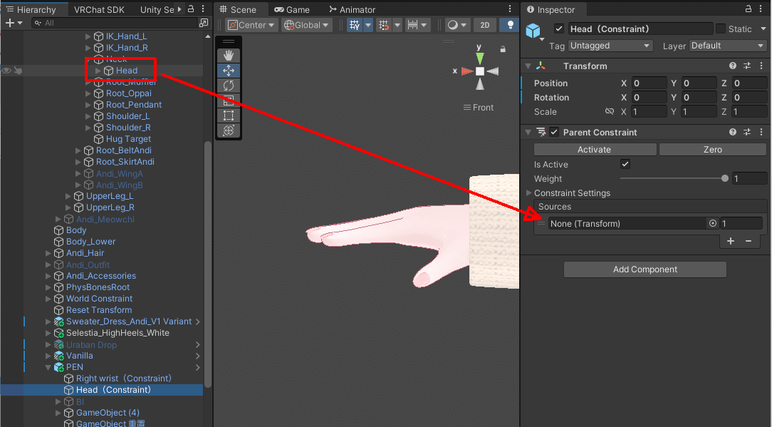
Task: Select the Rect transform tool in Scene toolbar
Action: pos(229,115)
